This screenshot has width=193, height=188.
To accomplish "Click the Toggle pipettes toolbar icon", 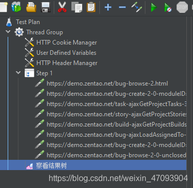I will (137, 7).
